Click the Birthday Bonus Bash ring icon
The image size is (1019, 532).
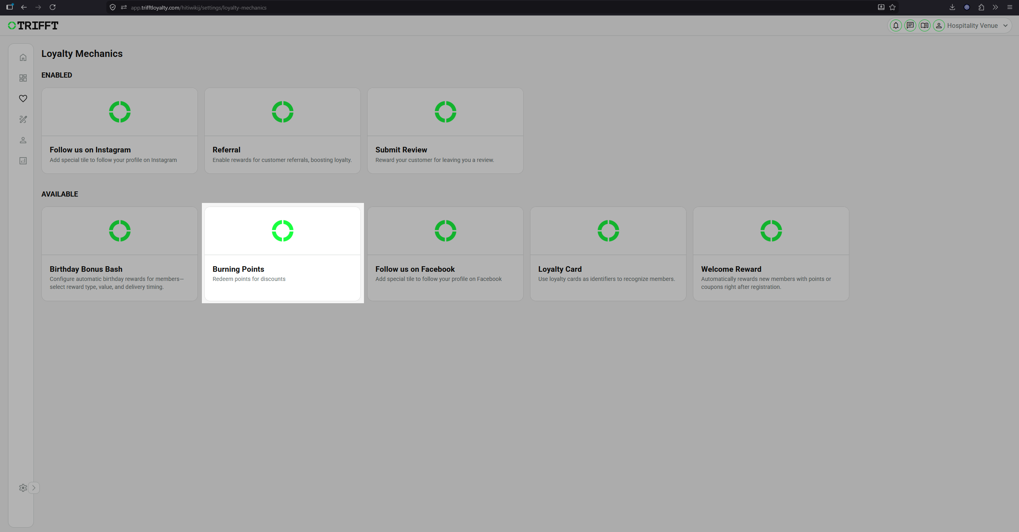point(120,231)
